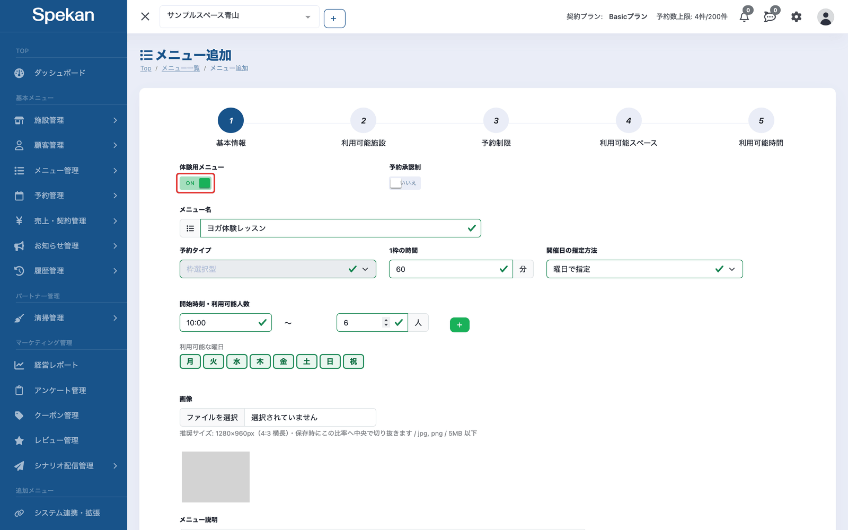Go to step 5 利用可能時間
The width and height of the screenshot is (848, 530).
coord(761,121)
